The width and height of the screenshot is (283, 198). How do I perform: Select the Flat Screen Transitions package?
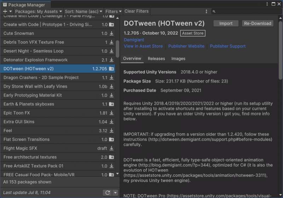click(x=58, y=140)
